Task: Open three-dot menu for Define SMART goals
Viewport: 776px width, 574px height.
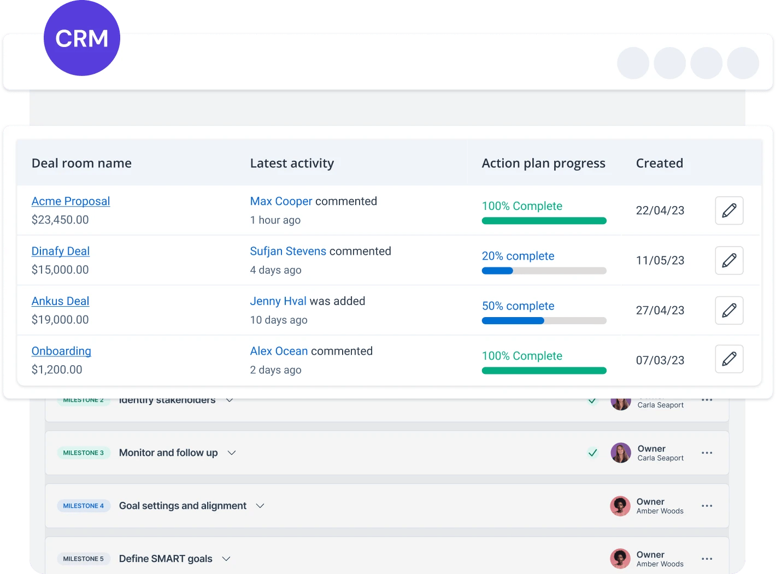Action: coord(707,559)
